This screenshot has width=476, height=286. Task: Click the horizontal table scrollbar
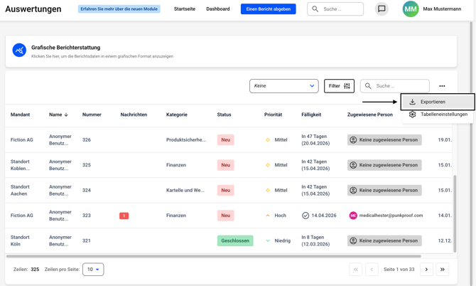(213, 256)
